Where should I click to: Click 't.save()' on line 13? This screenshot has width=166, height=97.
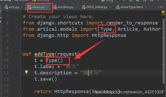(x=46, y=79)
